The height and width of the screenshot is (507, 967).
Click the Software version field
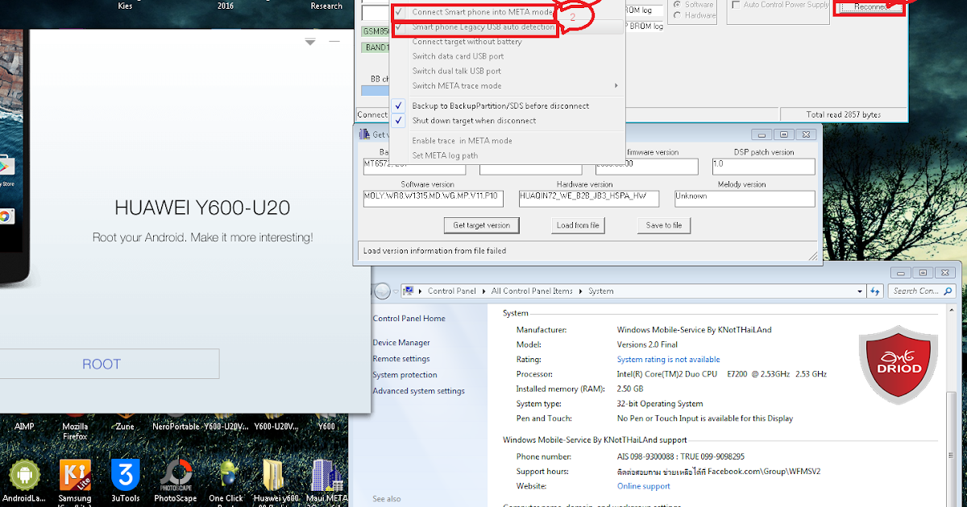(432, 198)
